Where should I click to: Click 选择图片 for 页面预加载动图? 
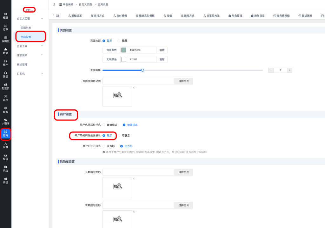183,81
